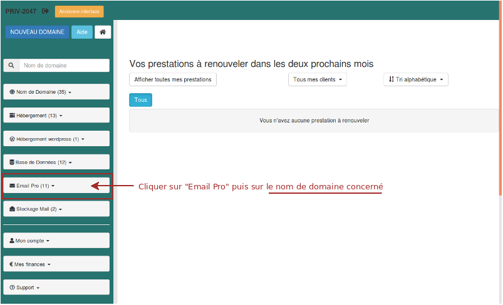The height and width of the screenshot is (305, 503).
Task: Open the Support dropdown
Action: (x=56, y=287)
